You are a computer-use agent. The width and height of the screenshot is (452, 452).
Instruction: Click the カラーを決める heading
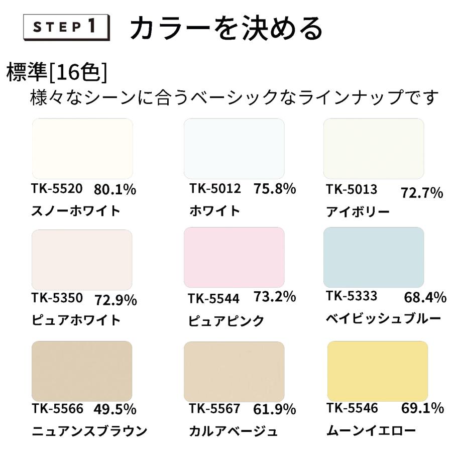click(x=227, y=28)
